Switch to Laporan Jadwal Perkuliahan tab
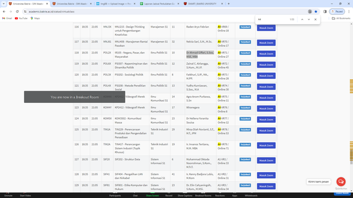 pos(159,4)
